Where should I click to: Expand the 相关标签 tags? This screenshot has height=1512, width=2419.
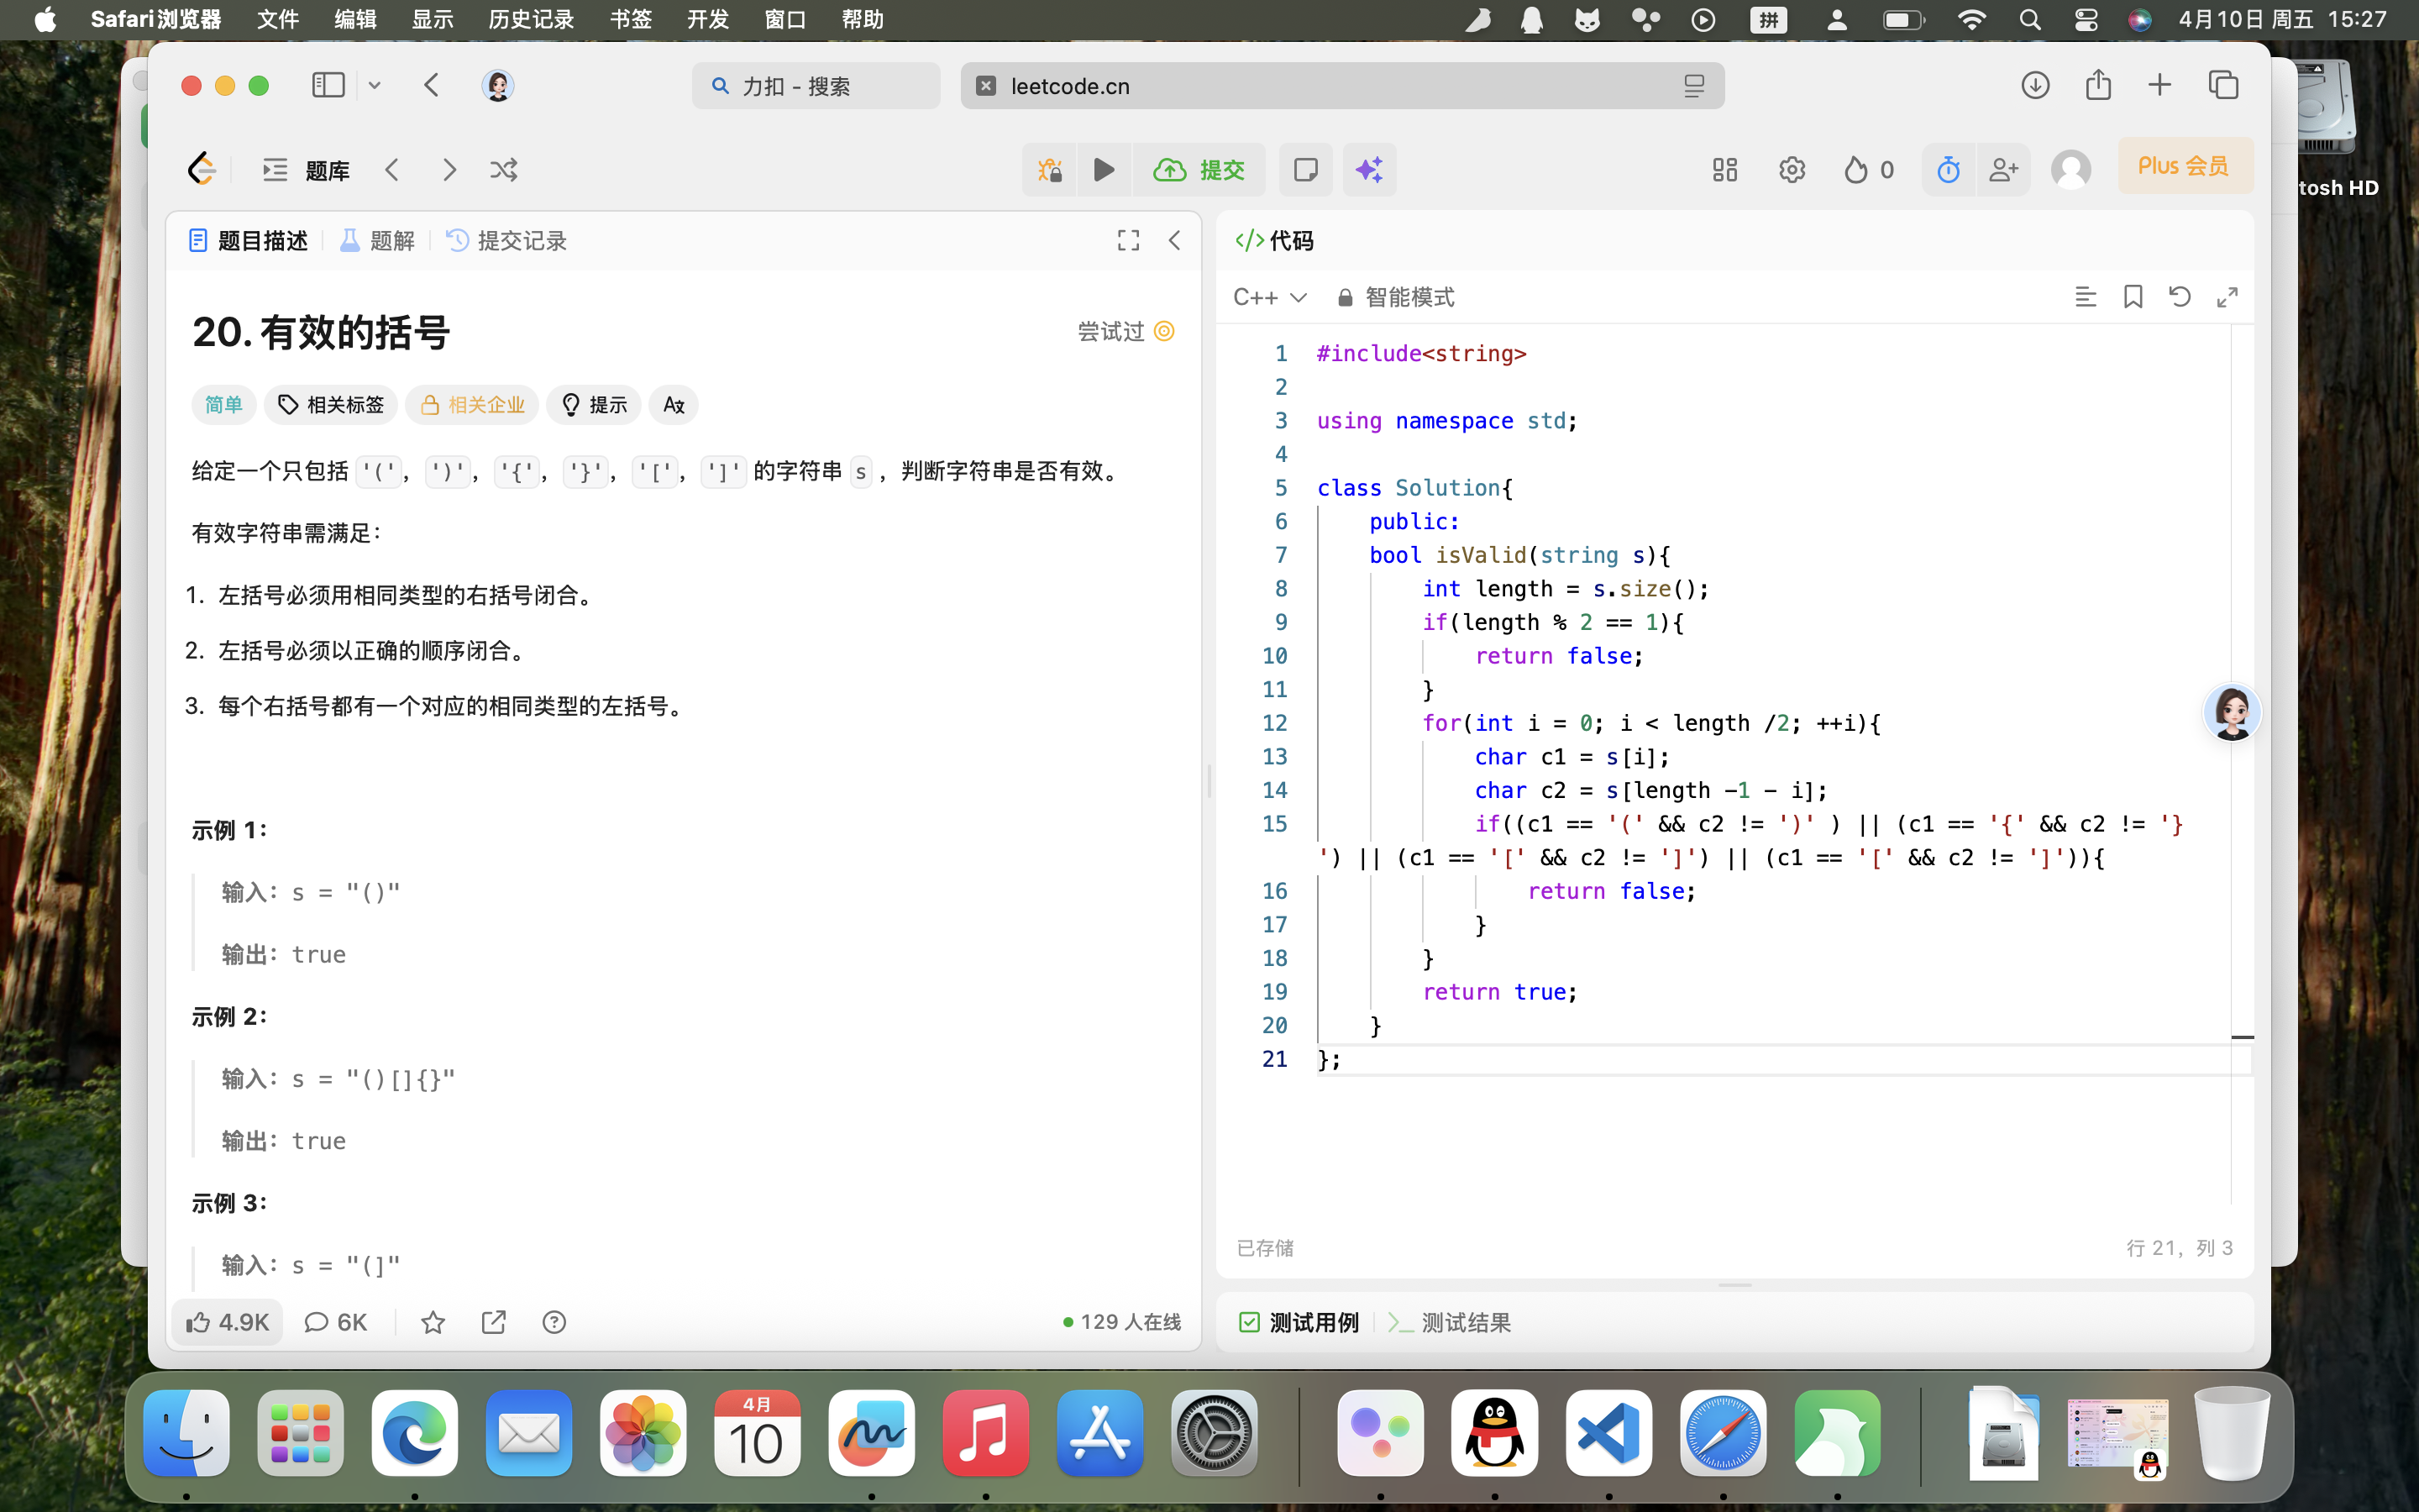click(x=331, y=404)
